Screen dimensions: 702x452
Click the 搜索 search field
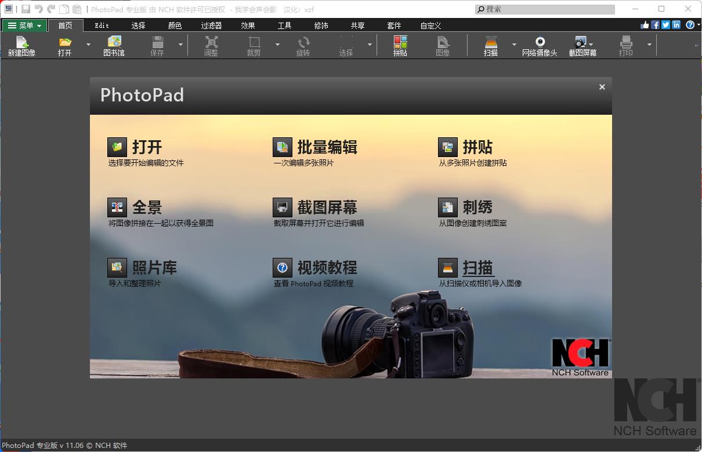545,9
